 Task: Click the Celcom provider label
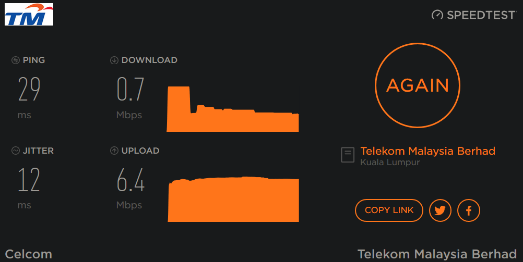click(x=29, y=254)
